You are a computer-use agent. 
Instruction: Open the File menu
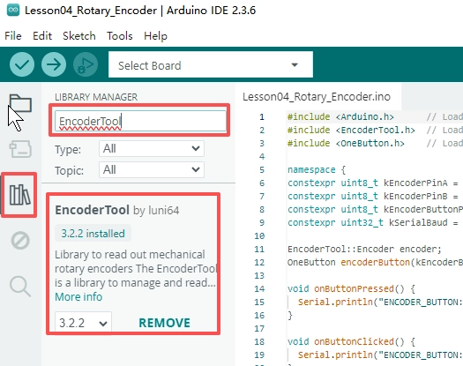[13, 36]
